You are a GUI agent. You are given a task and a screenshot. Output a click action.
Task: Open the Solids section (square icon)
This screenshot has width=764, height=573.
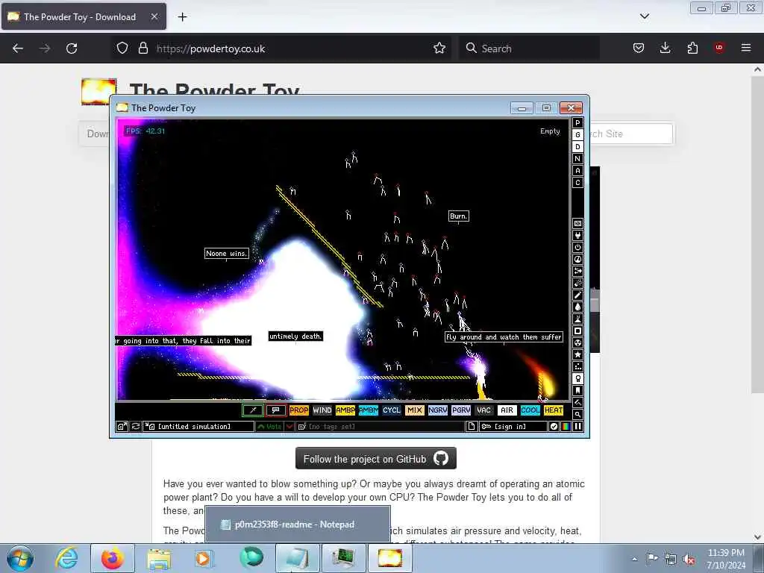tap(577, 331)
